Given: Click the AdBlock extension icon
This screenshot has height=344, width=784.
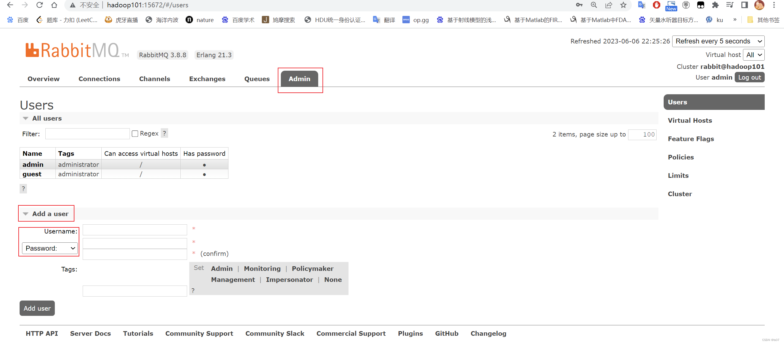Looking at the screenshot, I should [x=656, y=5].
